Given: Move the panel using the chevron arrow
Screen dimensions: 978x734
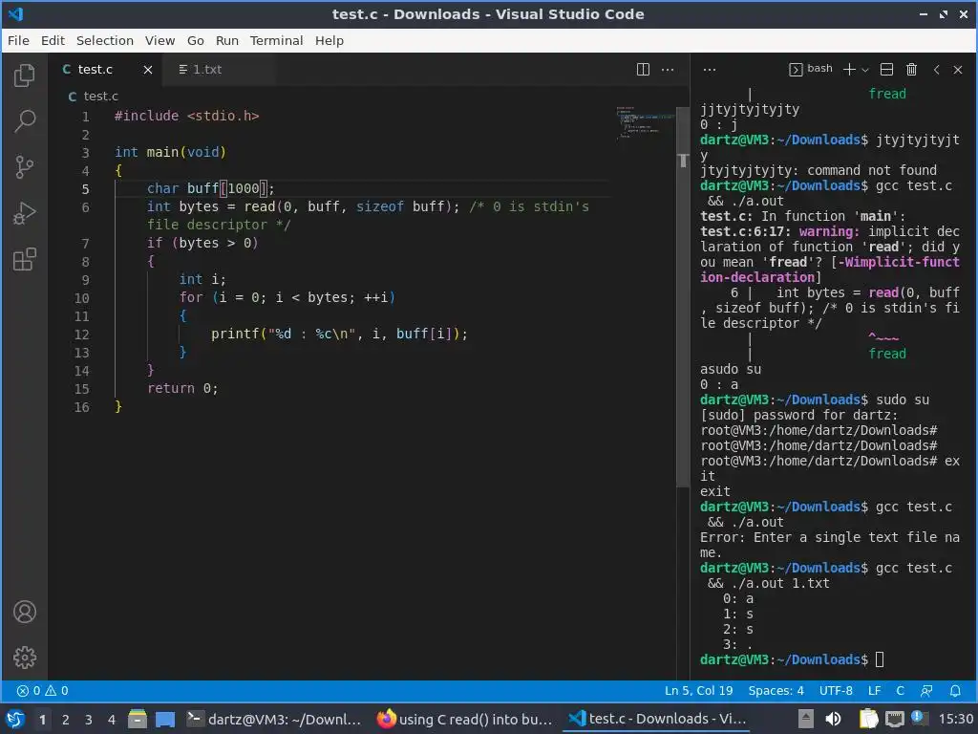Looking at the screenshot, I should tap(936, 69).
